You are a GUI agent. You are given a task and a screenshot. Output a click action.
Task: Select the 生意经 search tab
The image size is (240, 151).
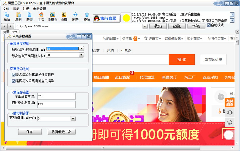(126, 50)
